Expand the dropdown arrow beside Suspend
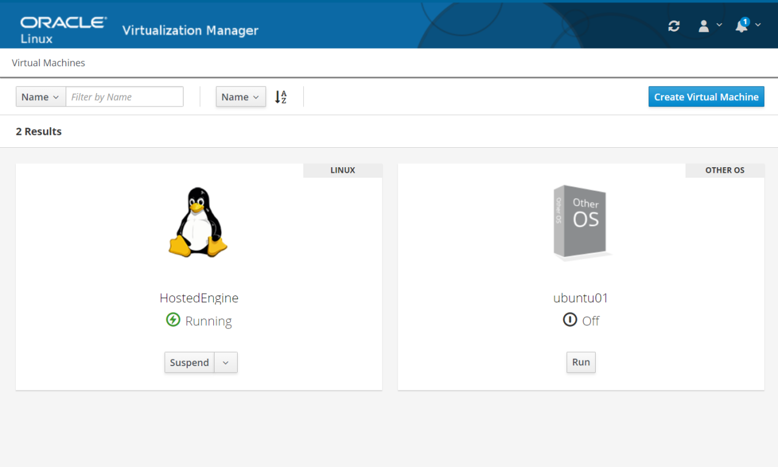 (x=225, y=362)
